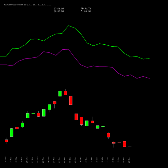Click the 16 Dec date label

click(x=102, y=160)
